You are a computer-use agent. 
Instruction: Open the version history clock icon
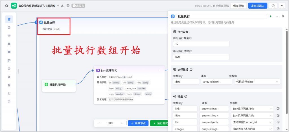273,6
